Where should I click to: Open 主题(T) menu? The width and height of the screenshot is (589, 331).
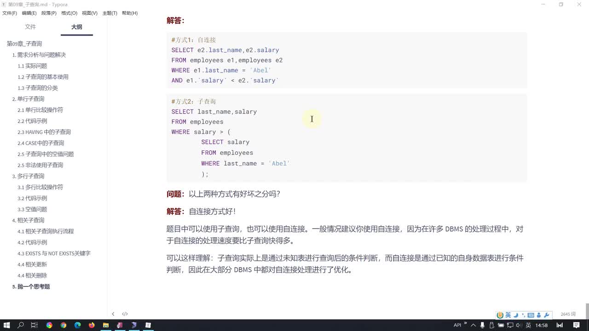coord(110,13)
